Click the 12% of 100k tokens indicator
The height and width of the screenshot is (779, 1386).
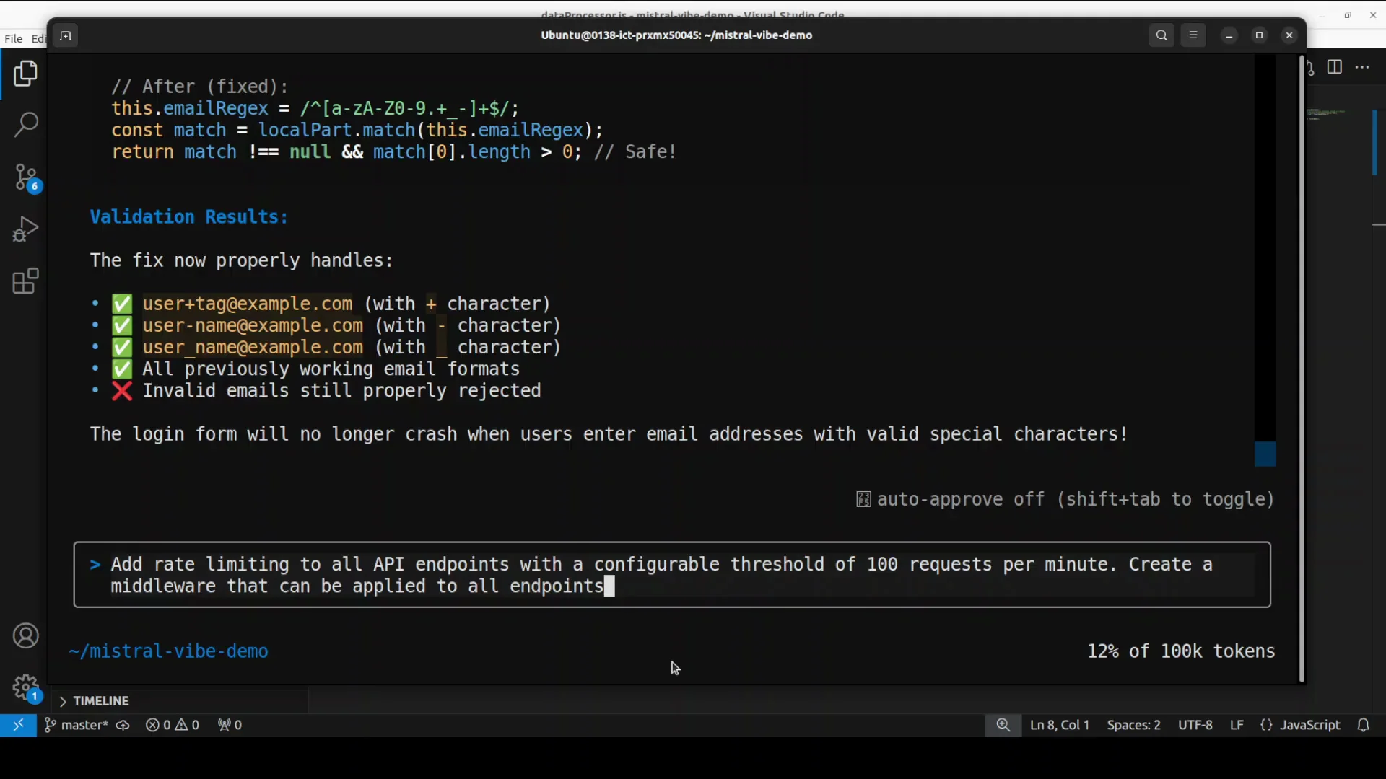1181,651
